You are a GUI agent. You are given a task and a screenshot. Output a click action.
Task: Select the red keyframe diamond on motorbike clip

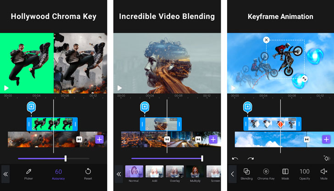(280, 124)
